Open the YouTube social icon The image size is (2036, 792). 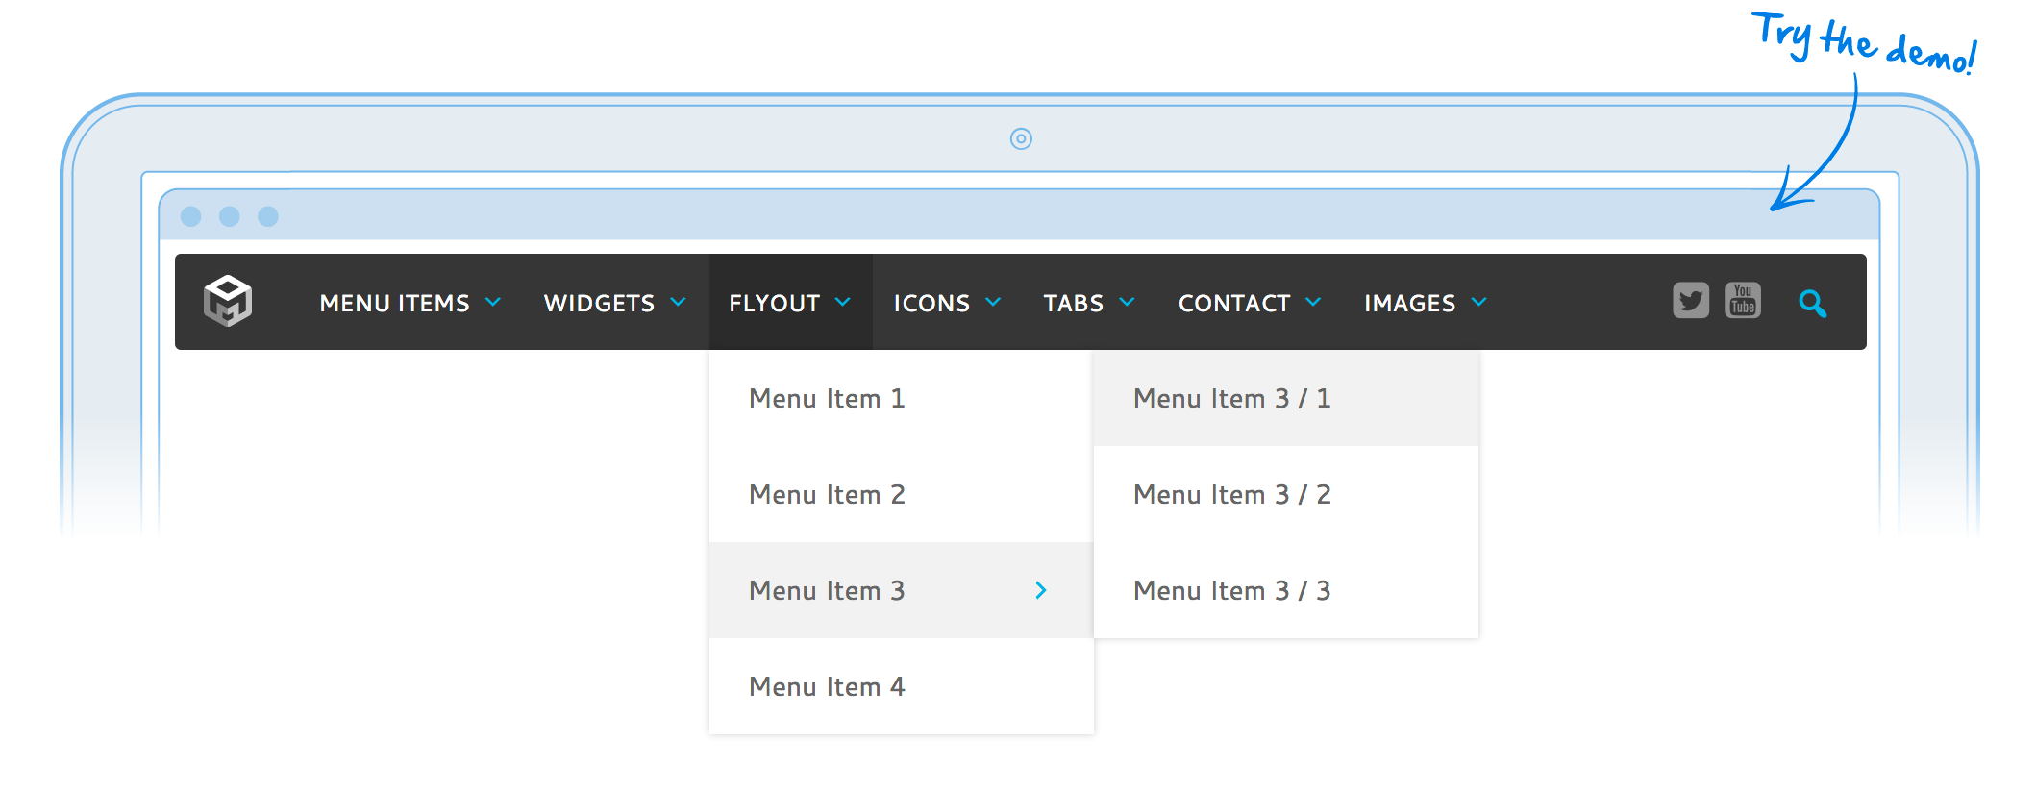pyautogui.click(x=1742, y=301)
